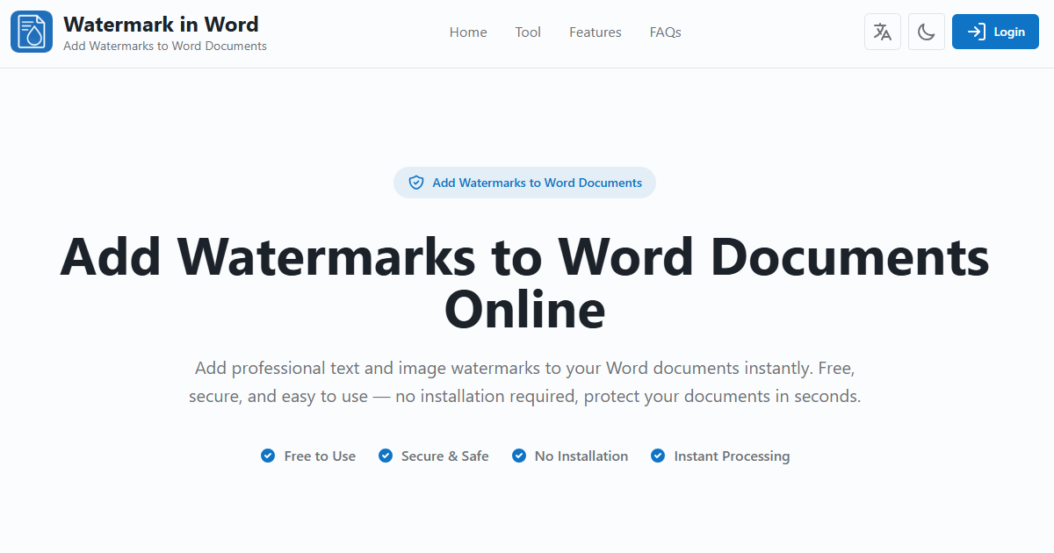Click the checkmark icon beside No Installation

[518, 456]
